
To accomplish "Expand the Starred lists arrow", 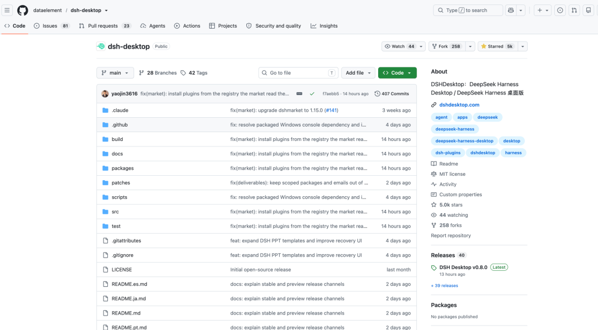I will (523, 46).
